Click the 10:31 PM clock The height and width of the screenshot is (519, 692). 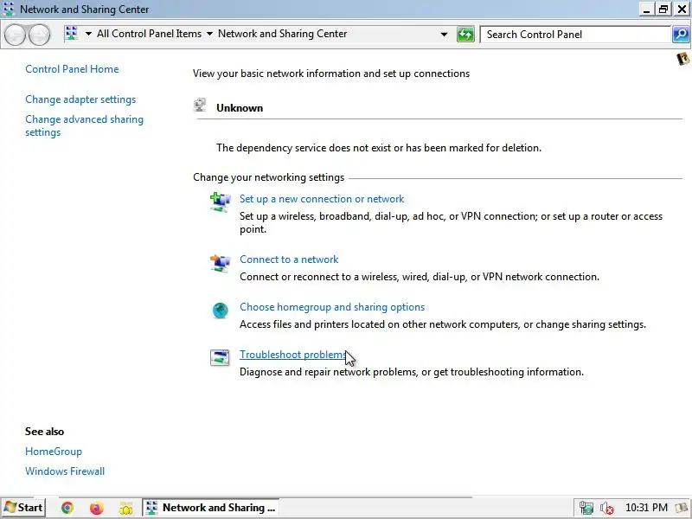point(646,508)
